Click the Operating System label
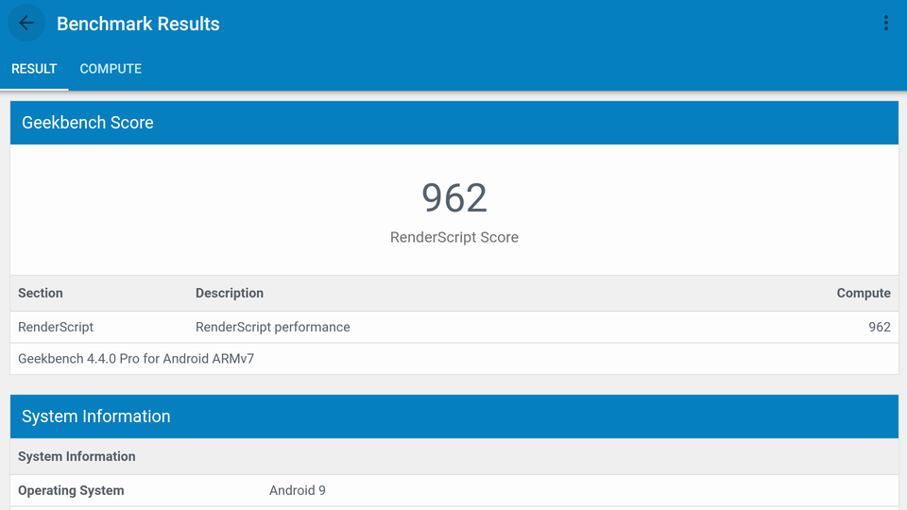Viewport: 907px width, 510px height. click(x=71, y=490)
